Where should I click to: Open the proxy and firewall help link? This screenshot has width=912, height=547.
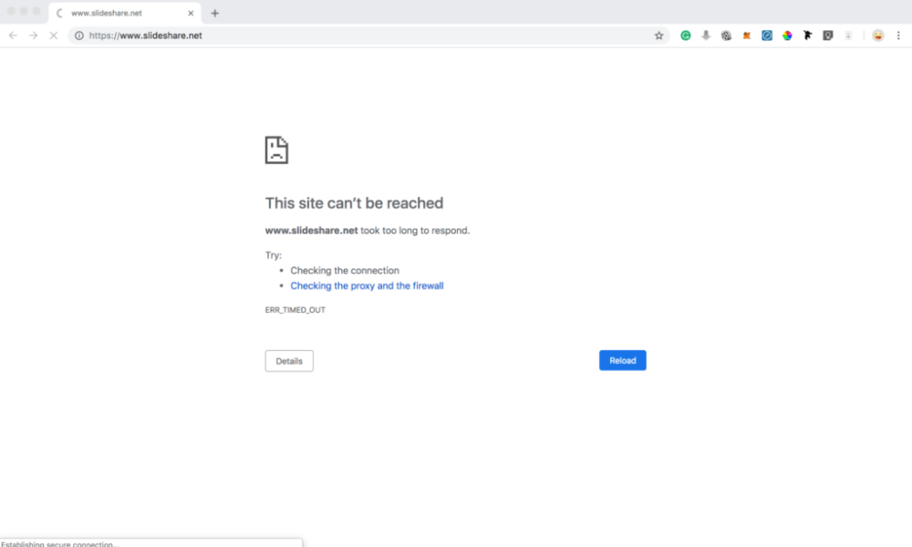click(x=367, y=285)
